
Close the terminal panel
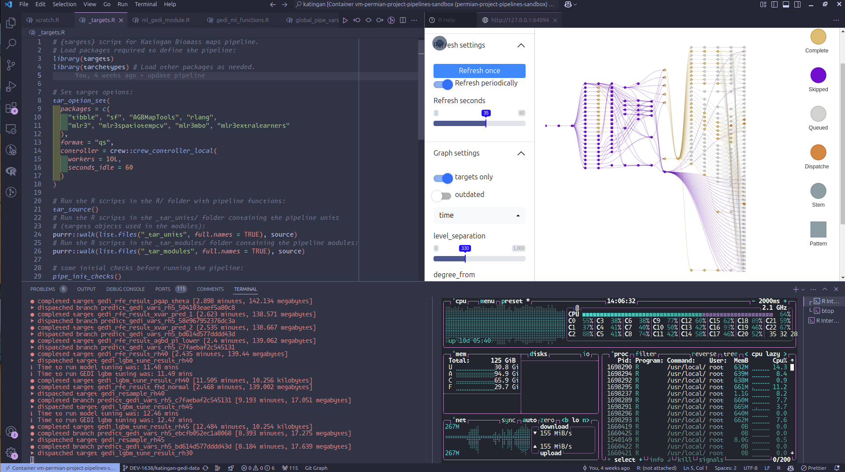836,289
